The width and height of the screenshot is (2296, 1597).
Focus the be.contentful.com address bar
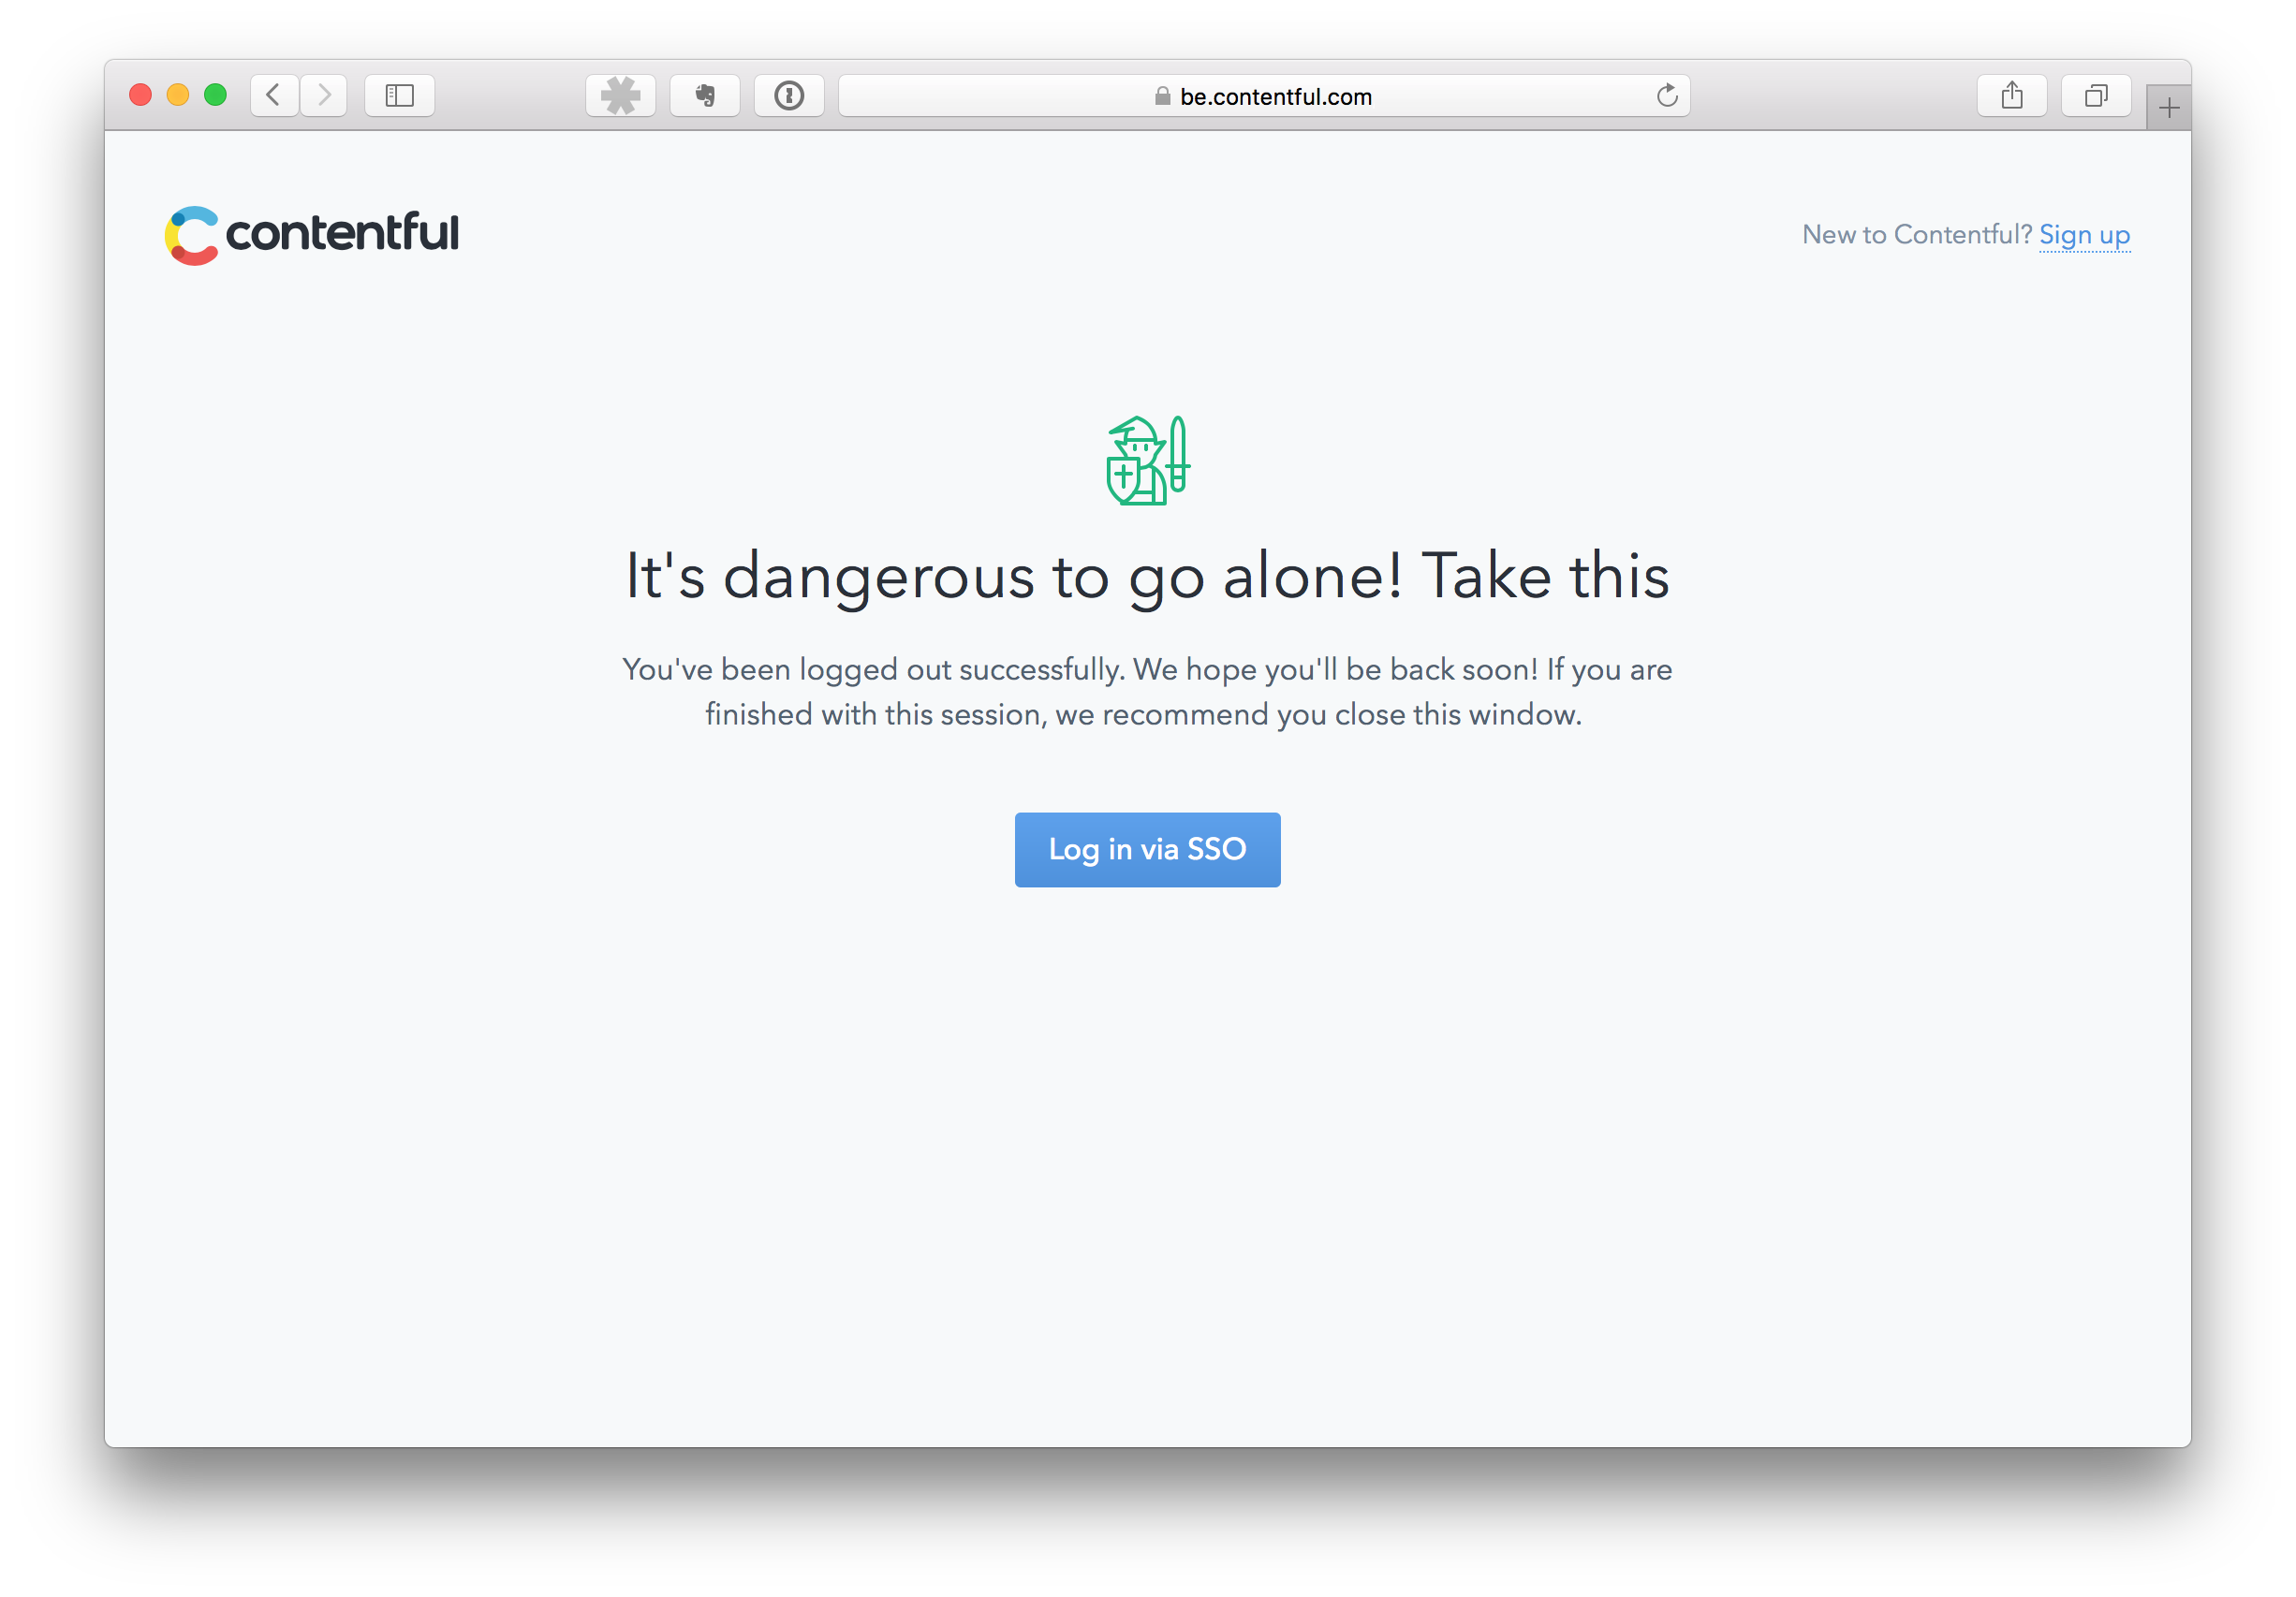(1264, 95)
